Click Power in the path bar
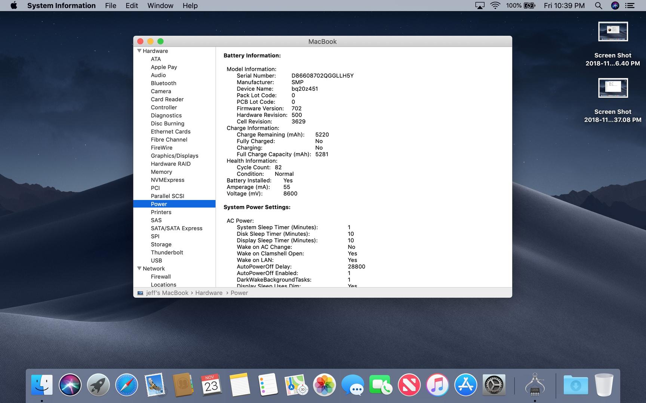This screenshot has width=646, height=403. coord(239,293)
